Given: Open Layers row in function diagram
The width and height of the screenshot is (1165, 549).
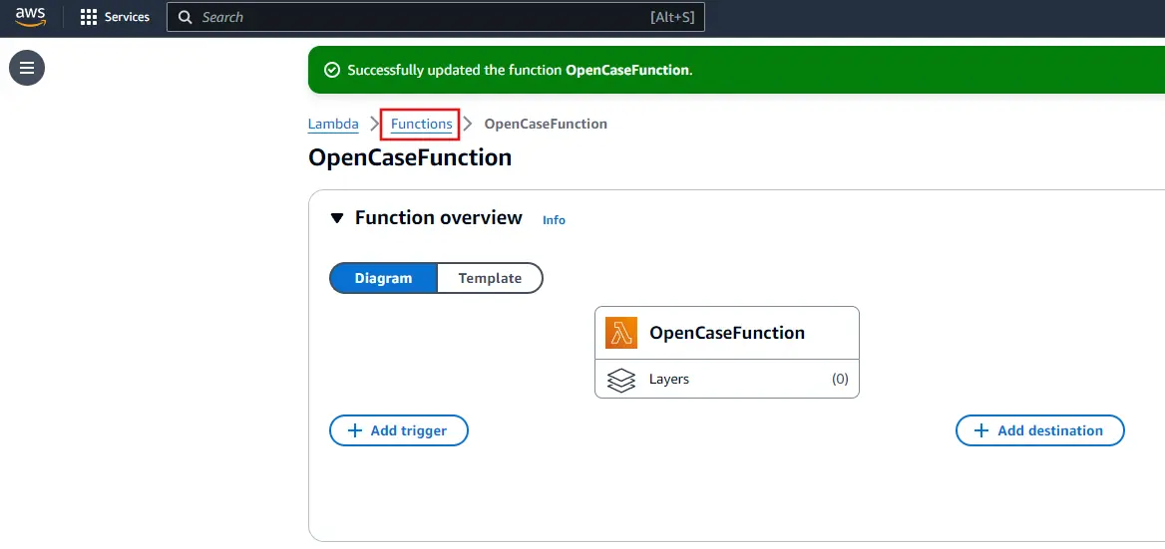Looking at the screenshot, I should pos(727,379).
